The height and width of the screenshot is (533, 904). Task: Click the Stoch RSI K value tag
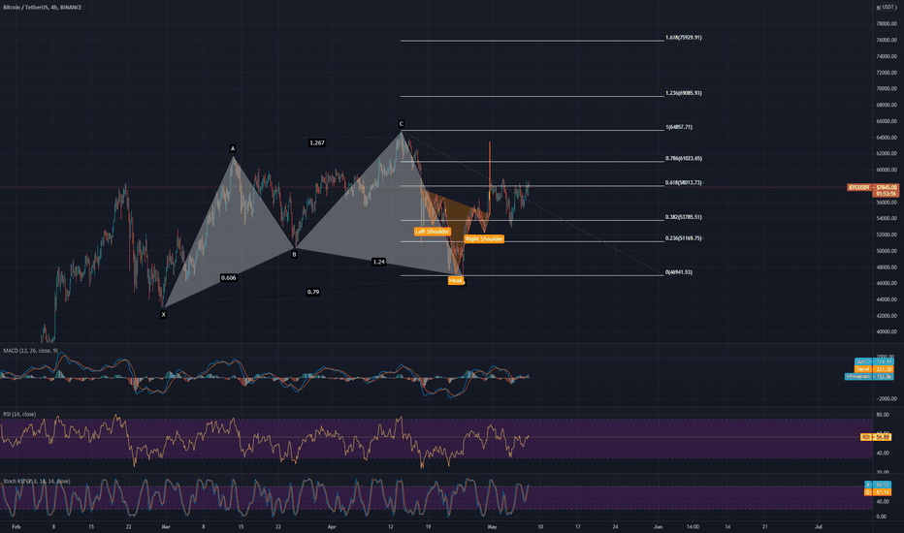[x=878, y=485]
